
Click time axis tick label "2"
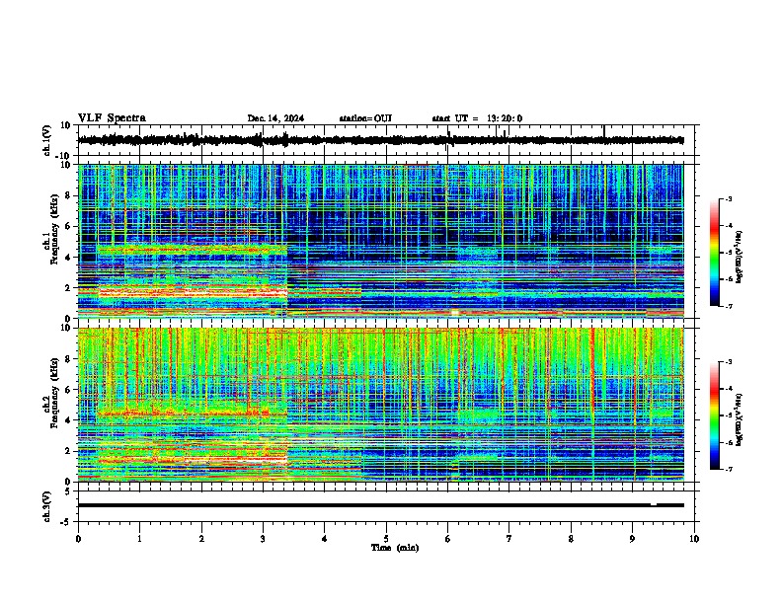[201, 539]
